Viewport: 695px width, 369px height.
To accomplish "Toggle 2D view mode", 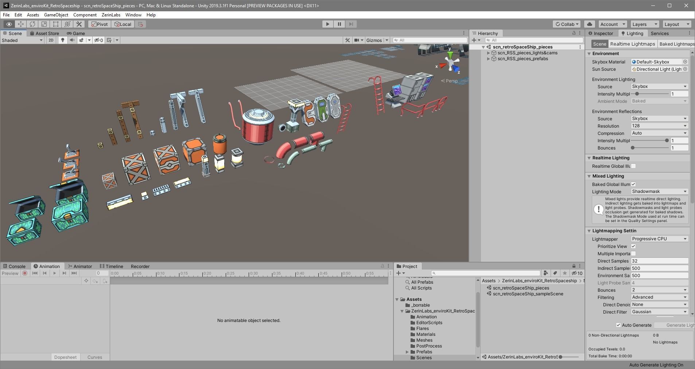I will [x=51, y=40].
